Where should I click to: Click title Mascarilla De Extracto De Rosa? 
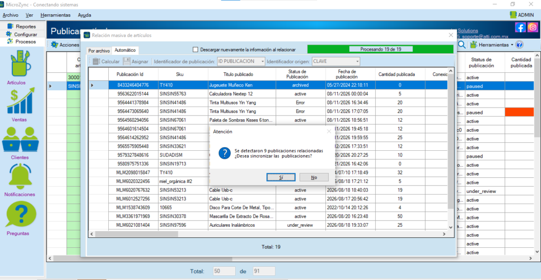[242, 216]
